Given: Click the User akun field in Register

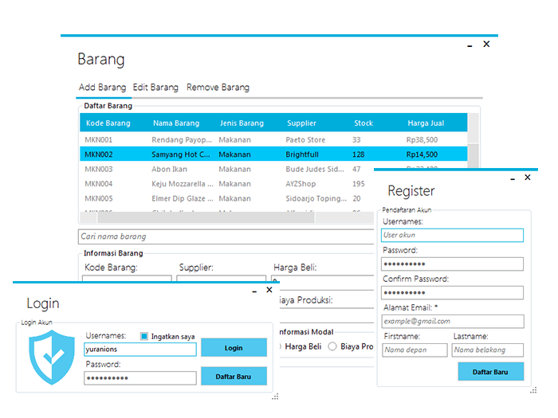Looking at the screenshot, I should click(x=452, y=236).
